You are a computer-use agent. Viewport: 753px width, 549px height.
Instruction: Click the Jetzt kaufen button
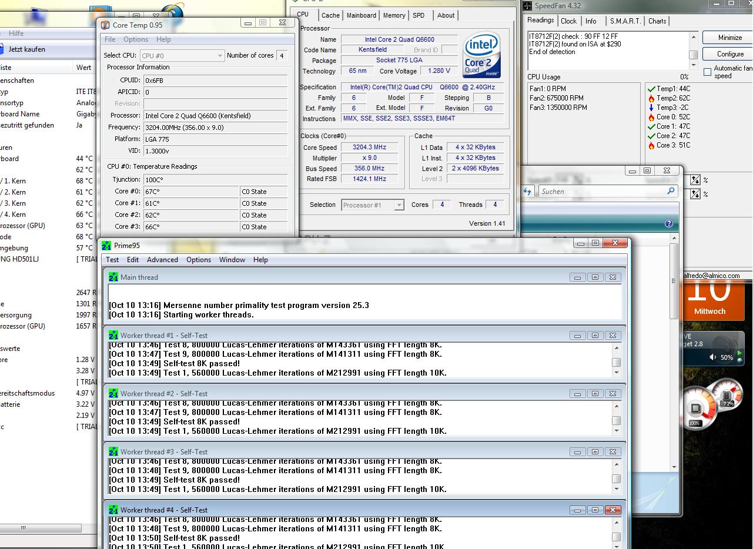(26, 49)
